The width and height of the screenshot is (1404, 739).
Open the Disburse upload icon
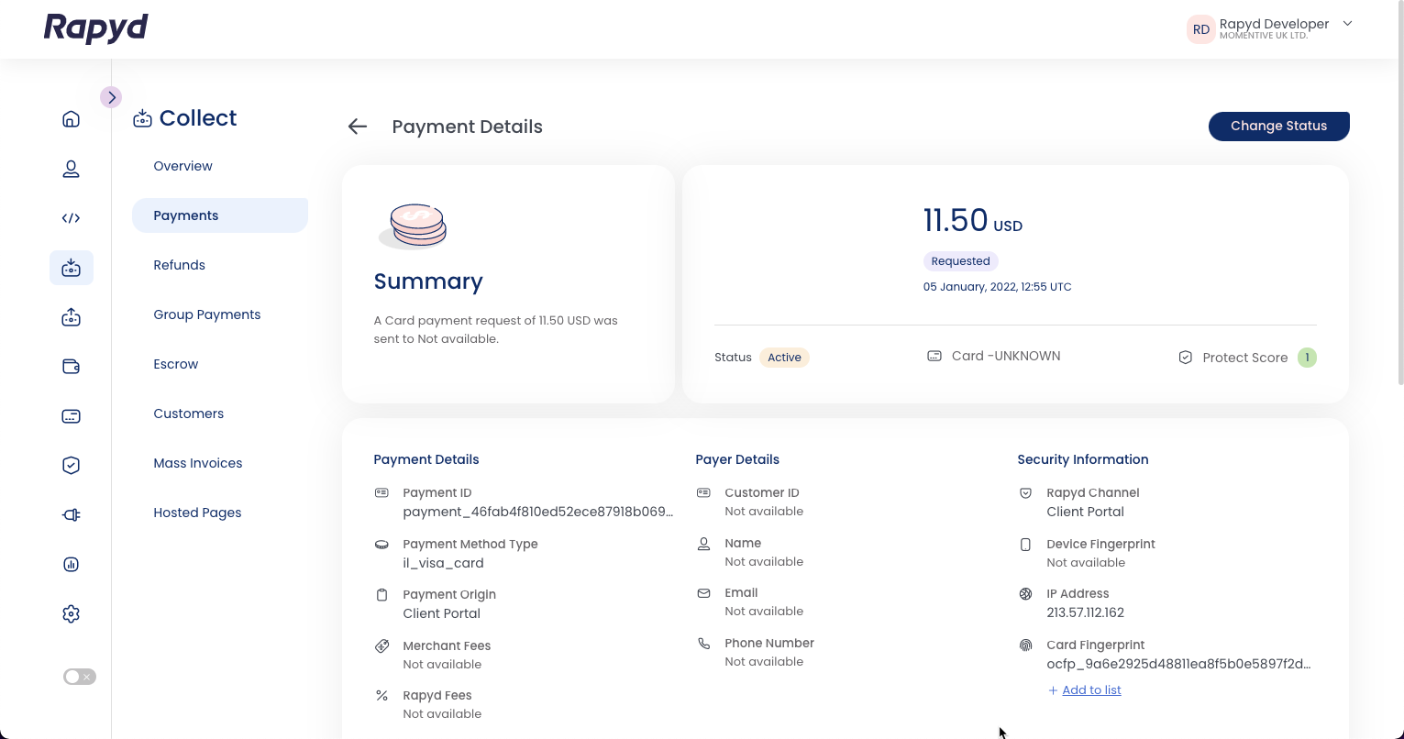coord(71,317)
